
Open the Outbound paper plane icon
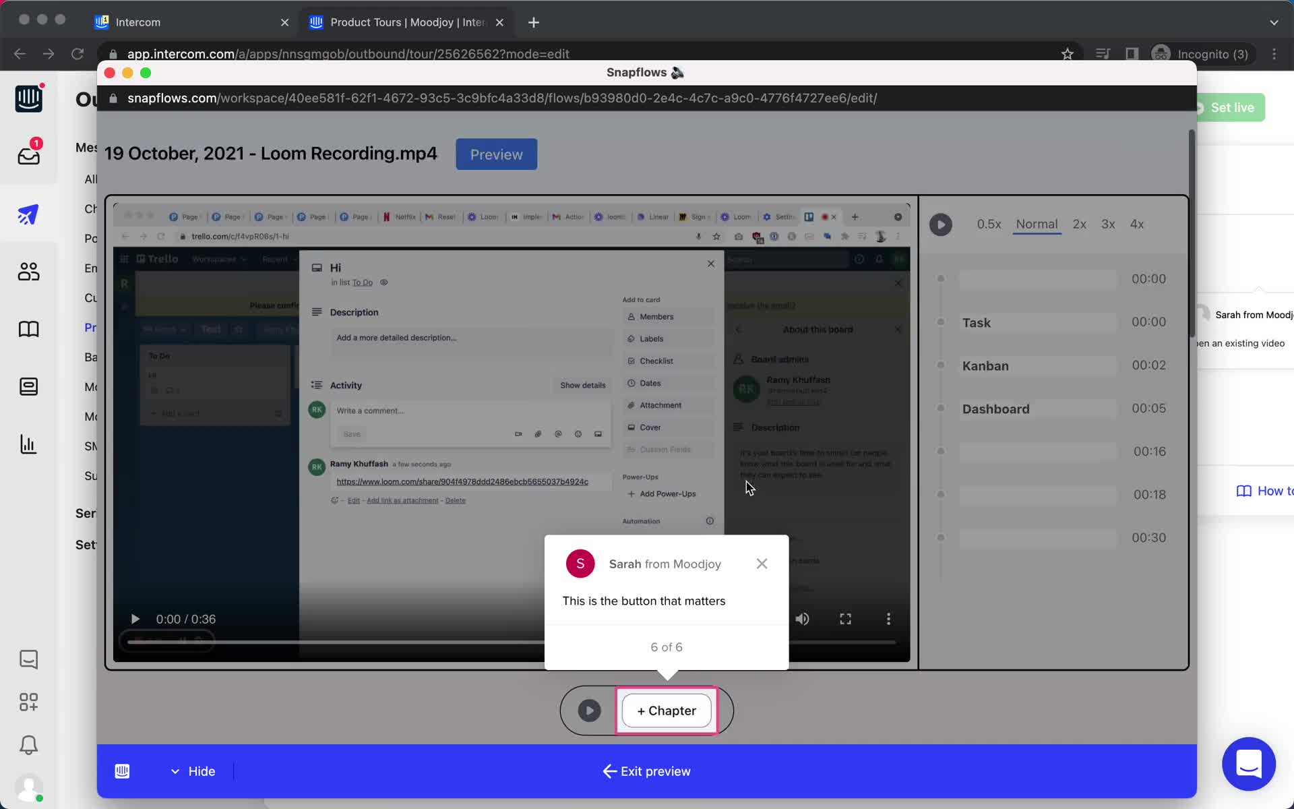pyautogui.click(x=28, y=214)
